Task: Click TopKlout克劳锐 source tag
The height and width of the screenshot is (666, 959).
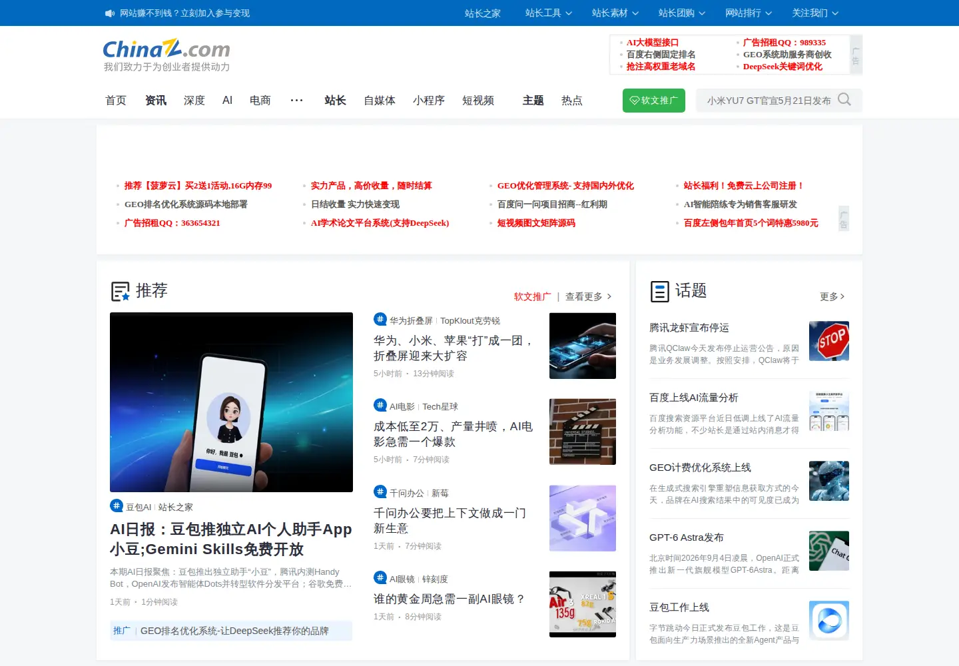Action: [470, 320]
